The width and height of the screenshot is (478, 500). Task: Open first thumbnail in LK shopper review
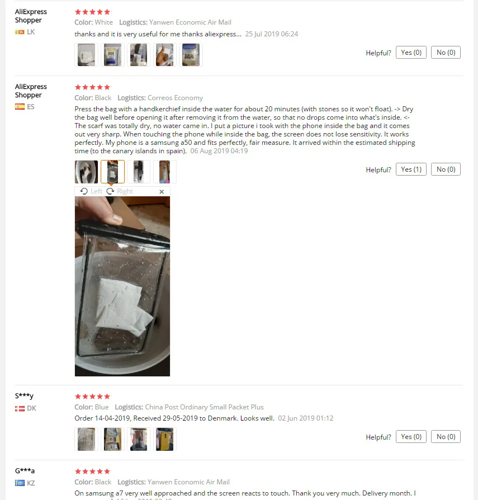(86, 55)
